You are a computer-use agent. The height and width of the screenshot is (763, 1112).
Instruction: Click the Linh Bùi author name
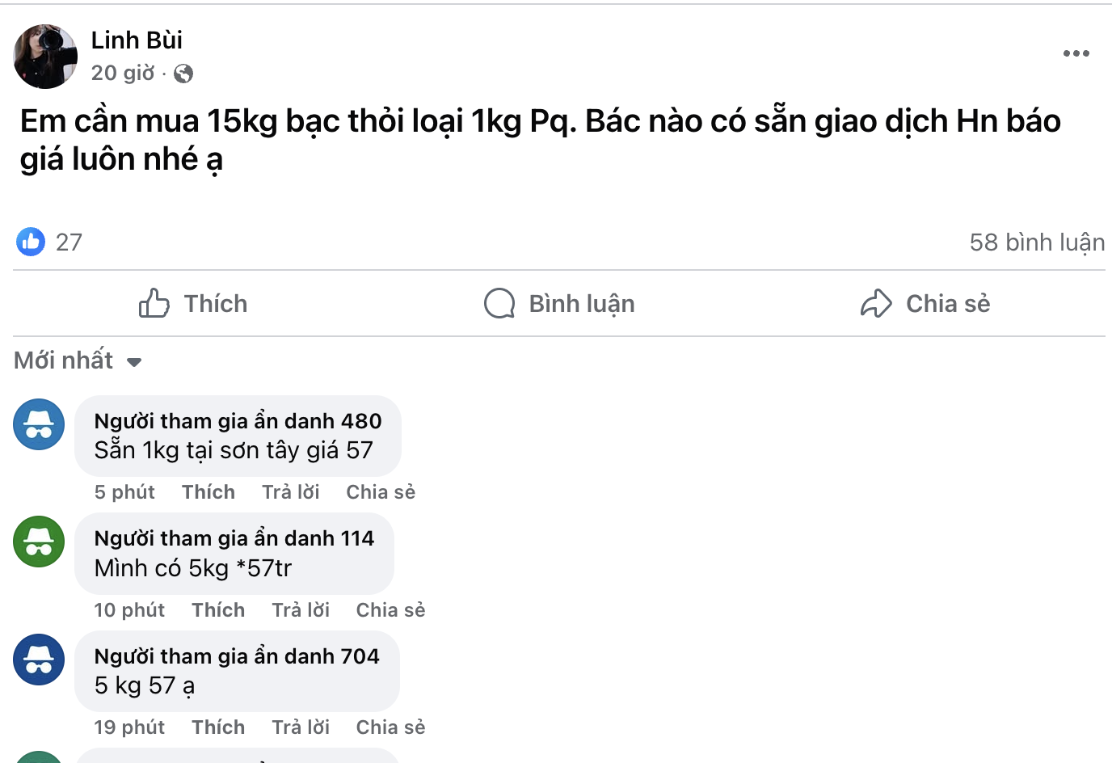(x=137, y=40)
